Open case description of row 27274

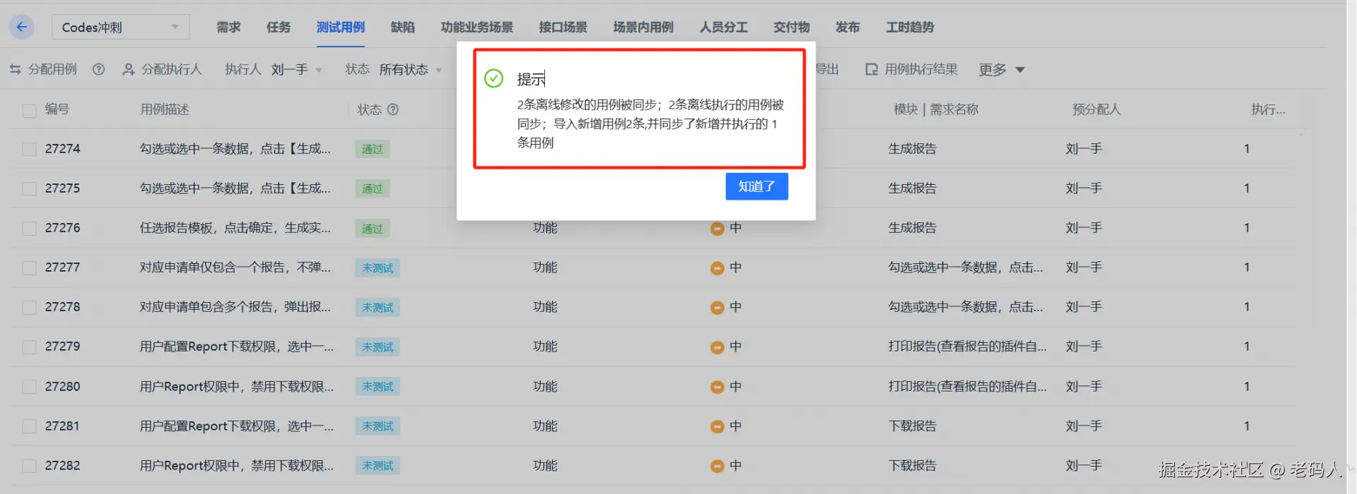[235, 149]
